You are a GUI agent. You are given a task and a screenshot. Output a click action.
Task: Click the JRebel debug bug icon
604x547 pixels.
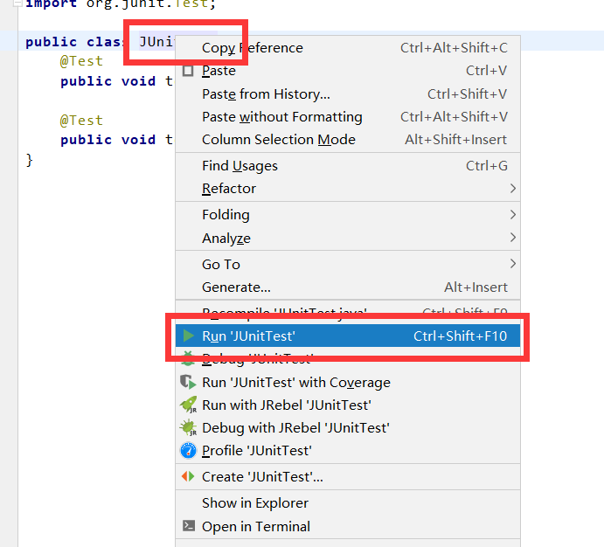pos(188,427)
